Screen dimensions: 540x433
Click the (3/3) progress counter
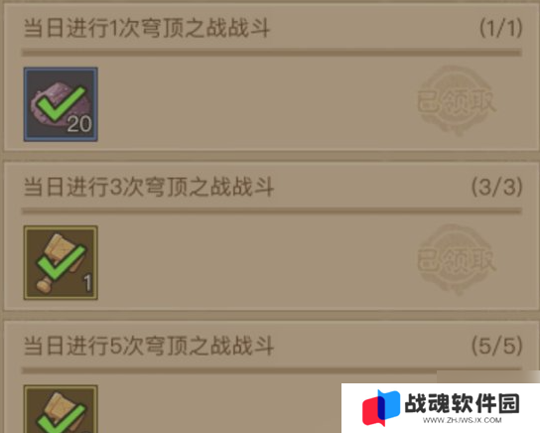point(497,187)
